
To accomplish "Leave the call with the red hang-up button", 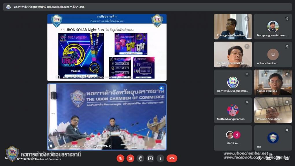I will (x=172, y=158).
